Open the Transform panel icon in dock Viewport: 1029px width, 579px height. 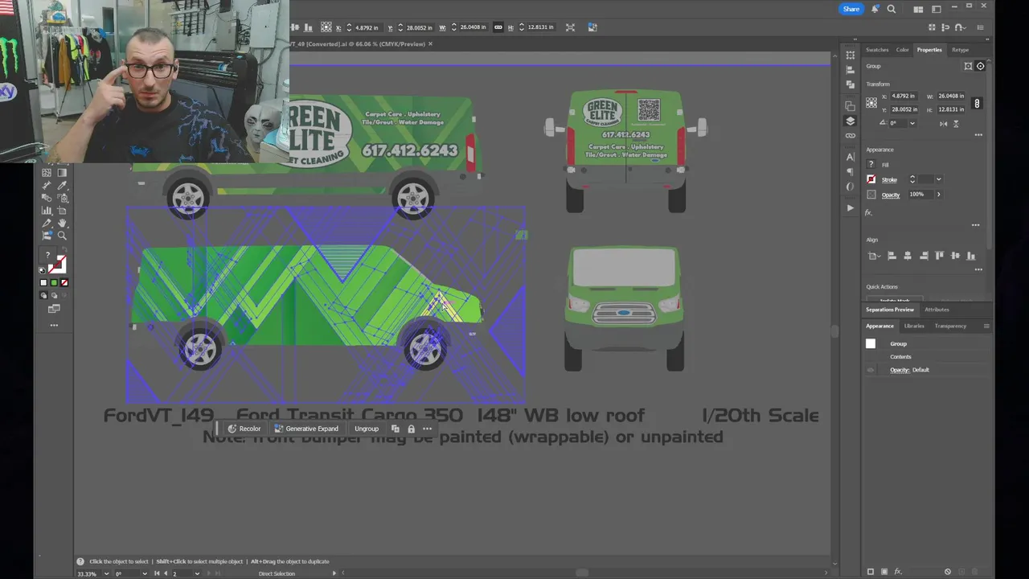[850, 55]
